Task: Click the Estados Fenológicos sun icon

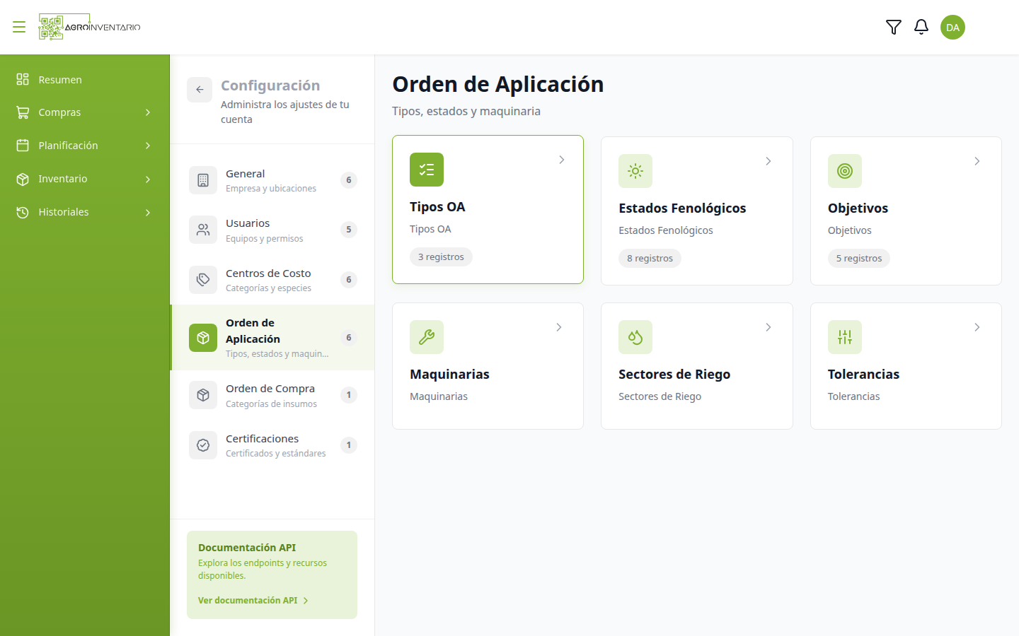Action: pyautogui.click(x=635, y=171)
